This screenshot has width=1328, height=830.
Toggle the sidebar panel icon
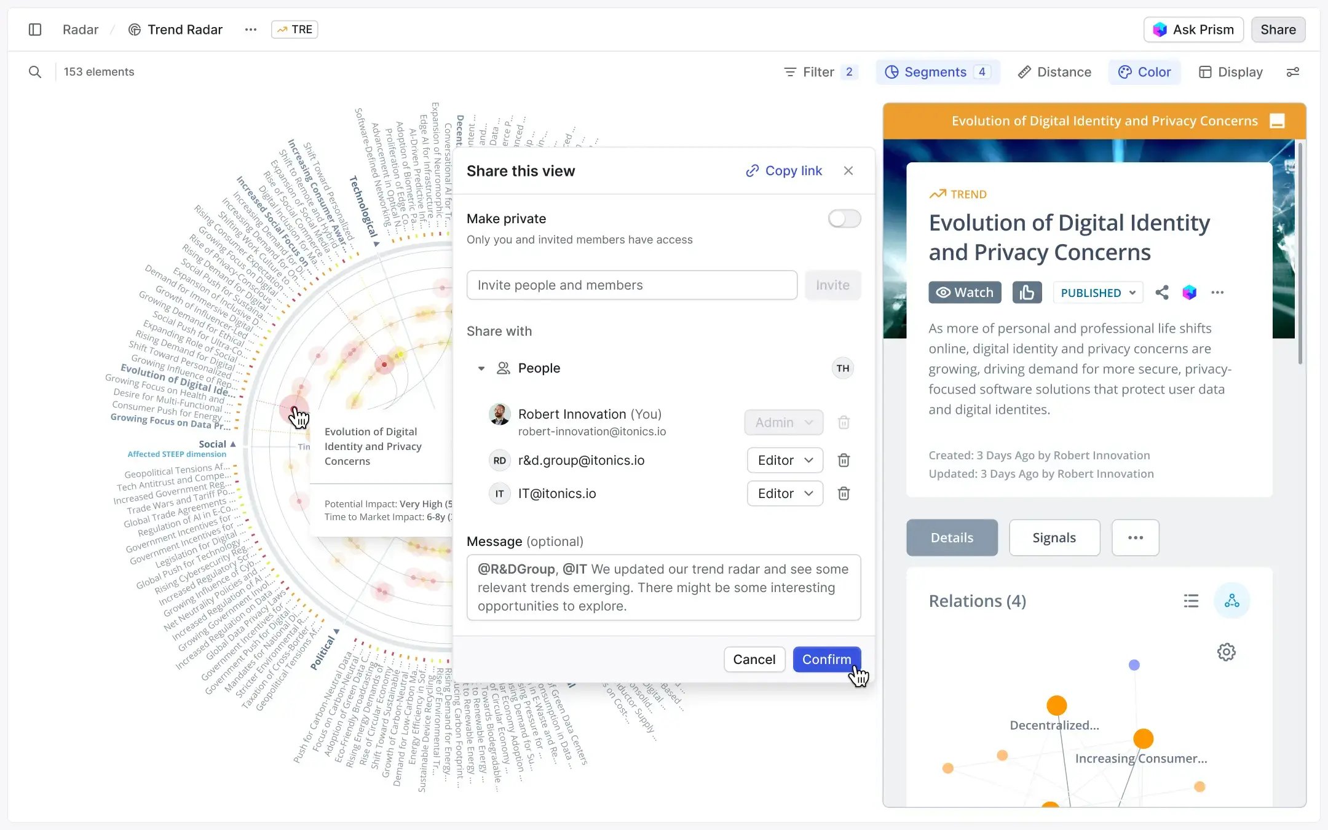(35, 30)
